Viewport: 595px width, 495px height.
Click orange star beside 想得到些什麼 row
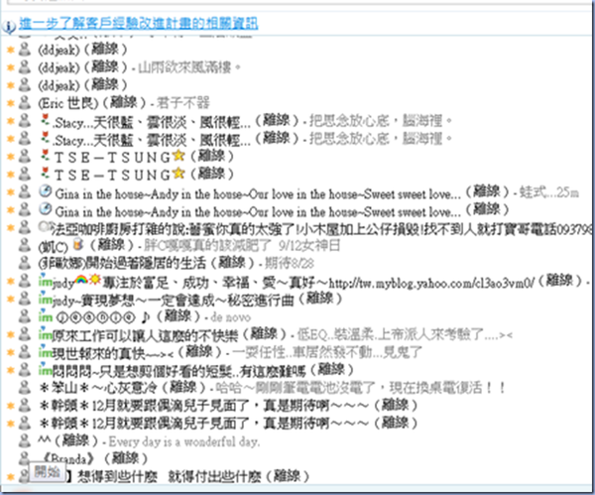click(x=11, y=477)
